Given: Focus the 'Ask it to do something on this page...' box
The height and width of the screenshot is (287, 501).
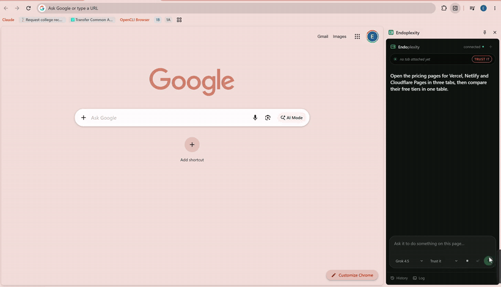Looking at the screenshot, I should 442,244.
